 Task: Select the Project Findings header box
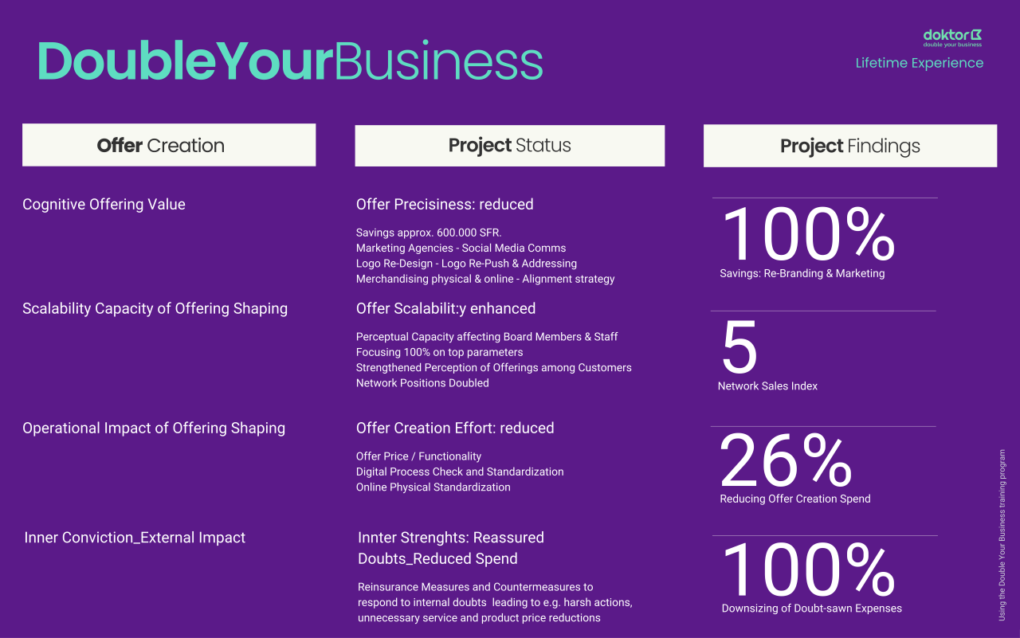point(849,146)
